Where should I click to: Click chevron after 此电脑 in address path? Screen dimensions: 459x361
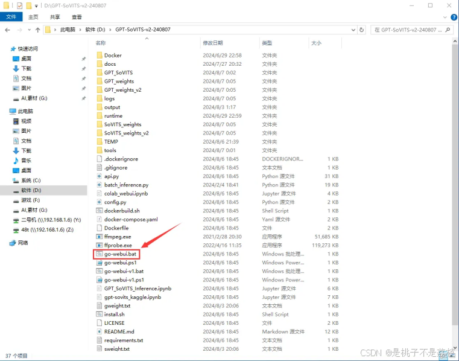click(80, 30)
